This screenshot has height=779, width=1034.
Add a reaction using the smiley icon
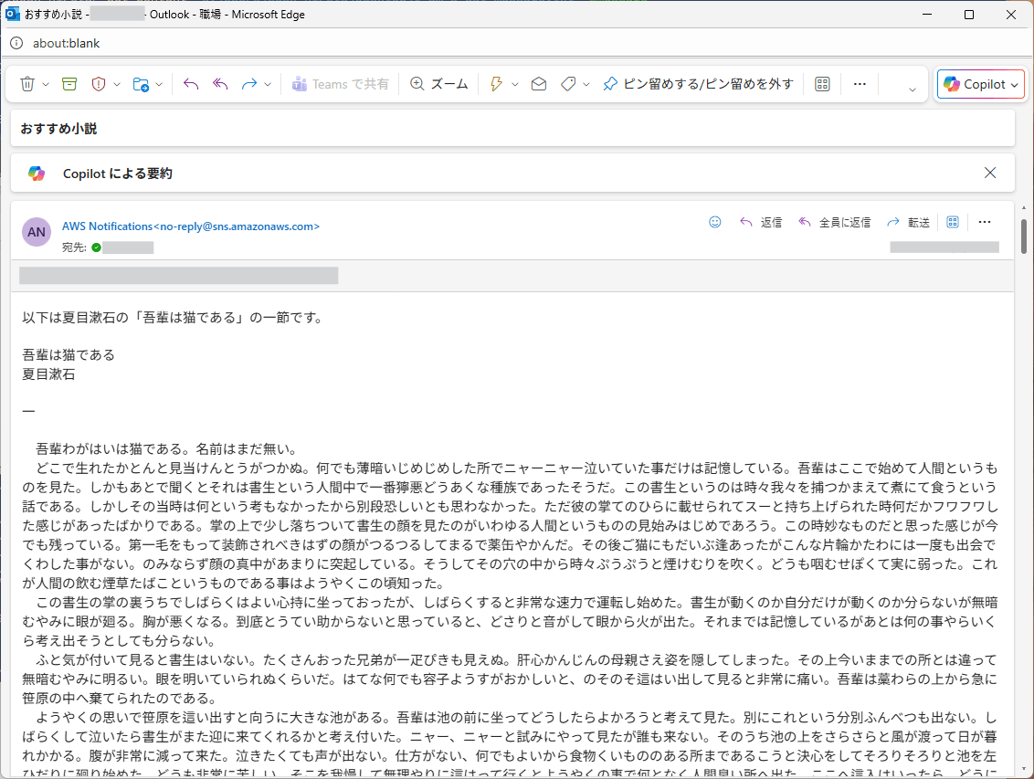coord(715,222)
